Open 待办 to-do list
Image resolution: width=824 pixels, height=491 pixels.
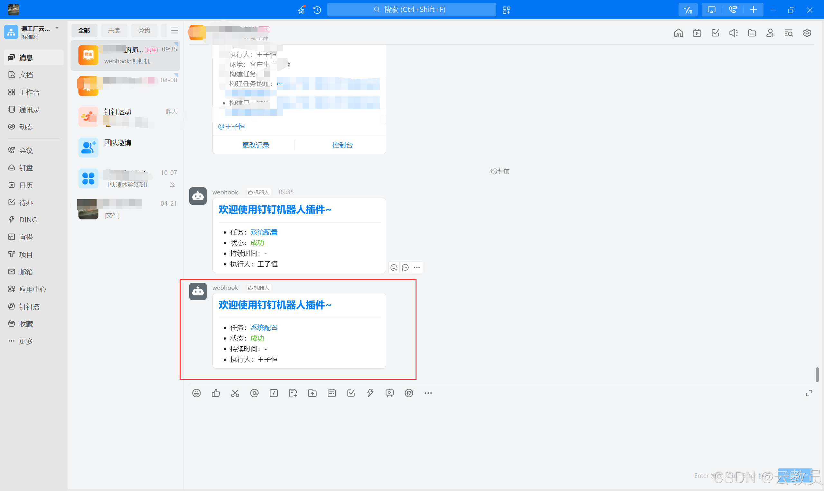(33, 202)
